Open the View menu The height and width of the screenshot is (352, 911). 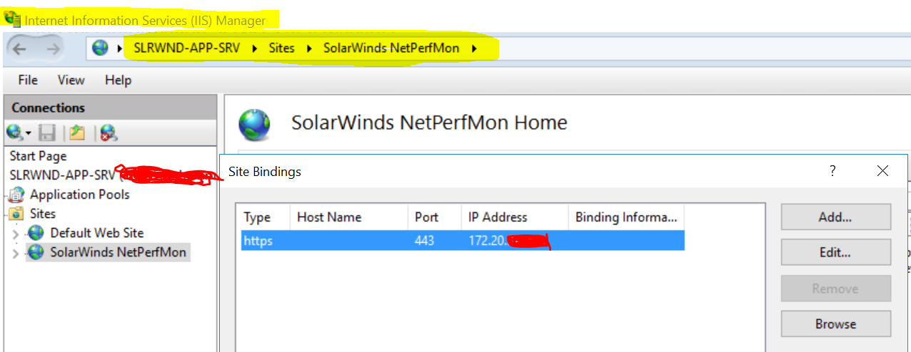click(x=71, y=80)
